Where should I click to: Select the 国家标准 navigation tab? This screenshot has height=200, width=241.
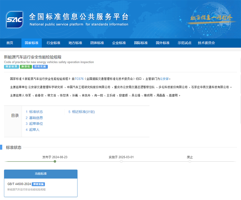coord(32,43)
